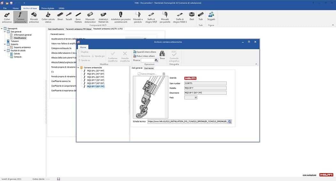Click the save icon in the status bar
The height and width of the screenshot is (181, 336).
[x=59, y=179]
